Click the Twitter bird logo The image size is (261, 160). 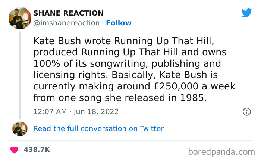click(x=246, y=13)
